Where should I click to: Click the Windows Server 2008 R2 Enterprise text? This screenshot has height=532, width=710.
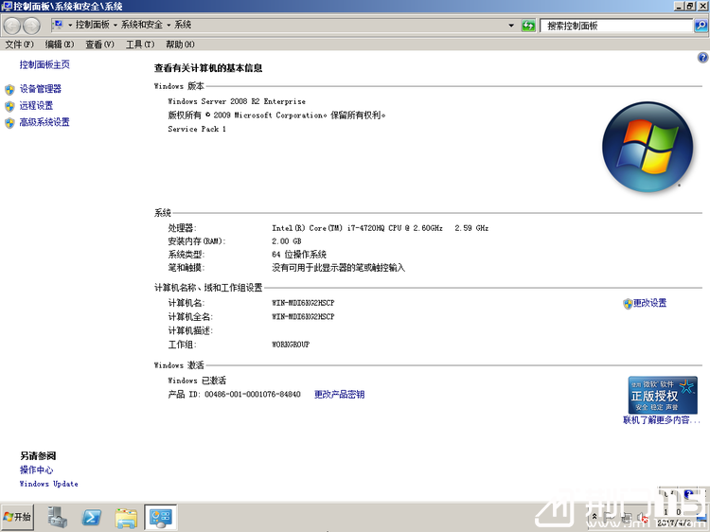pos(237,101)
